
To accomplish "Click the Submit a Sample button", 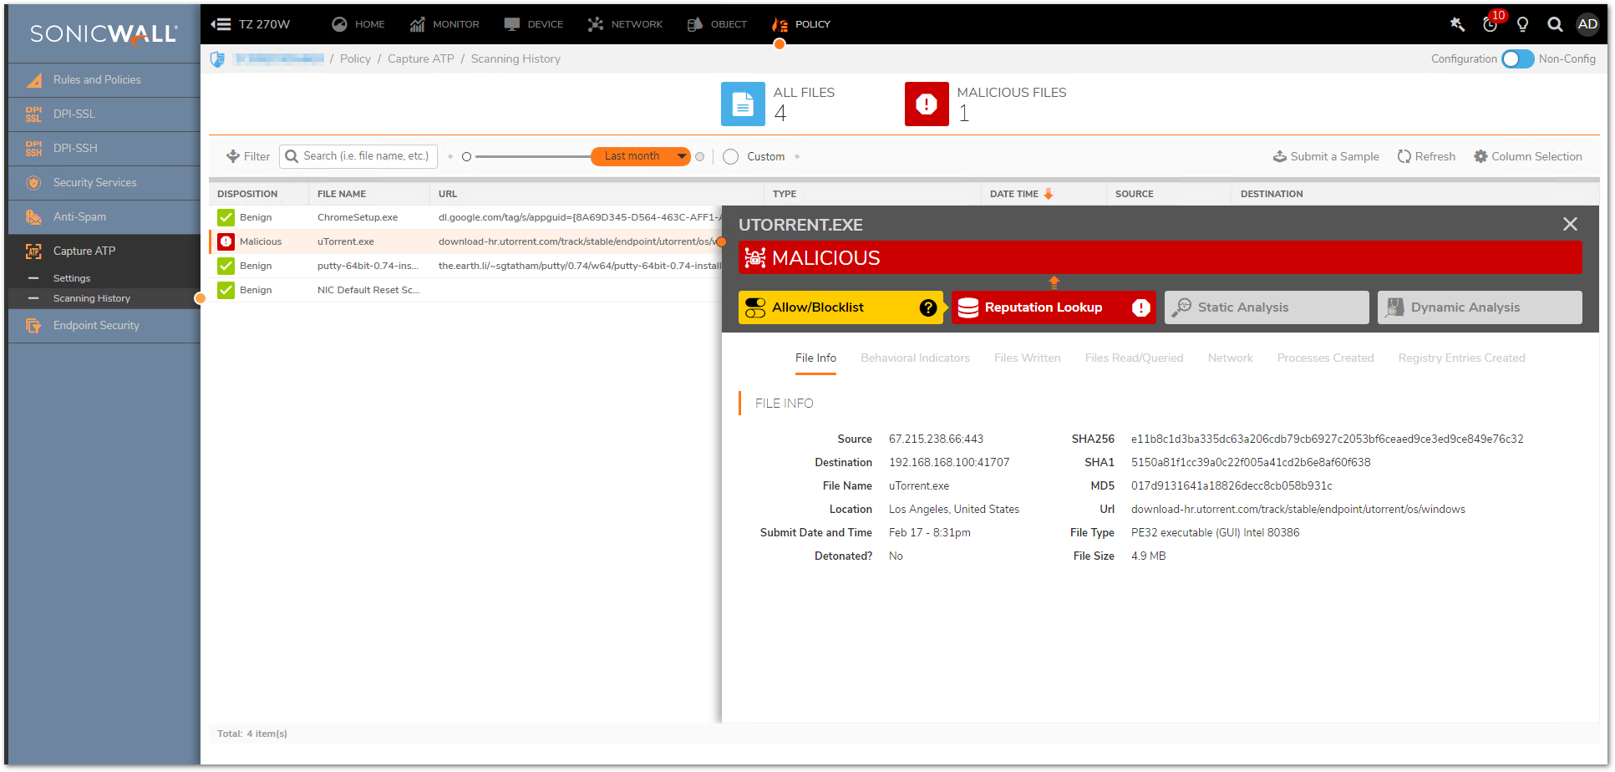I will [1326, 156].
